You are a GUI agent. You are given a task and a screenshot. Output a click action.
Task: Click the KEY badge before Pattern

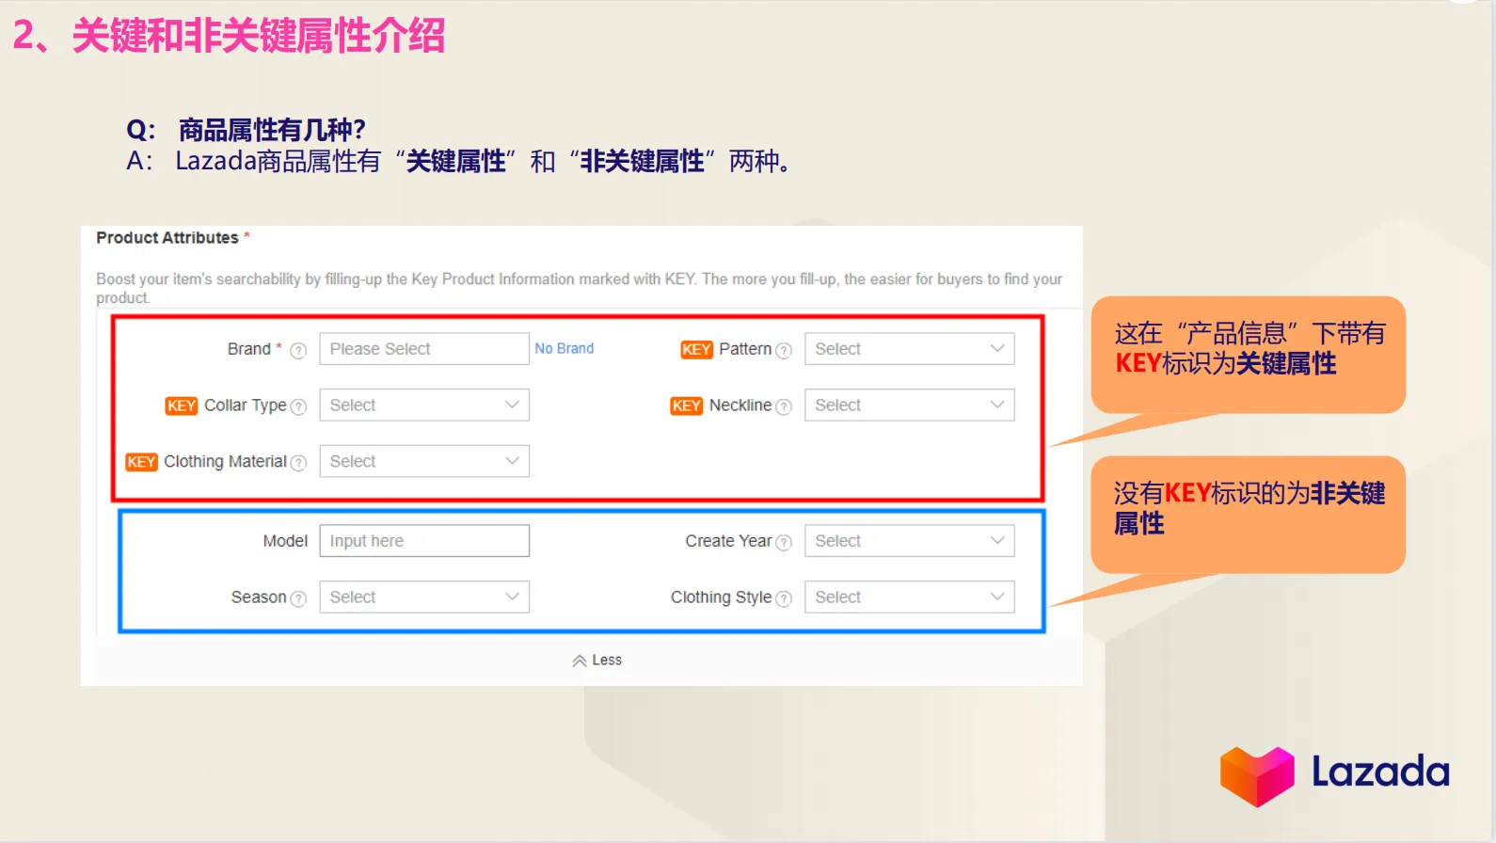tap(696, 349)
